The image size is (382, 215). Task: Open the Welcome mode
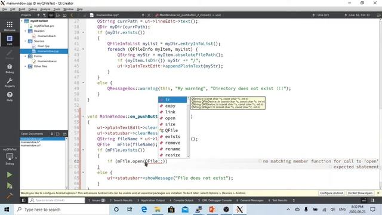10,26
